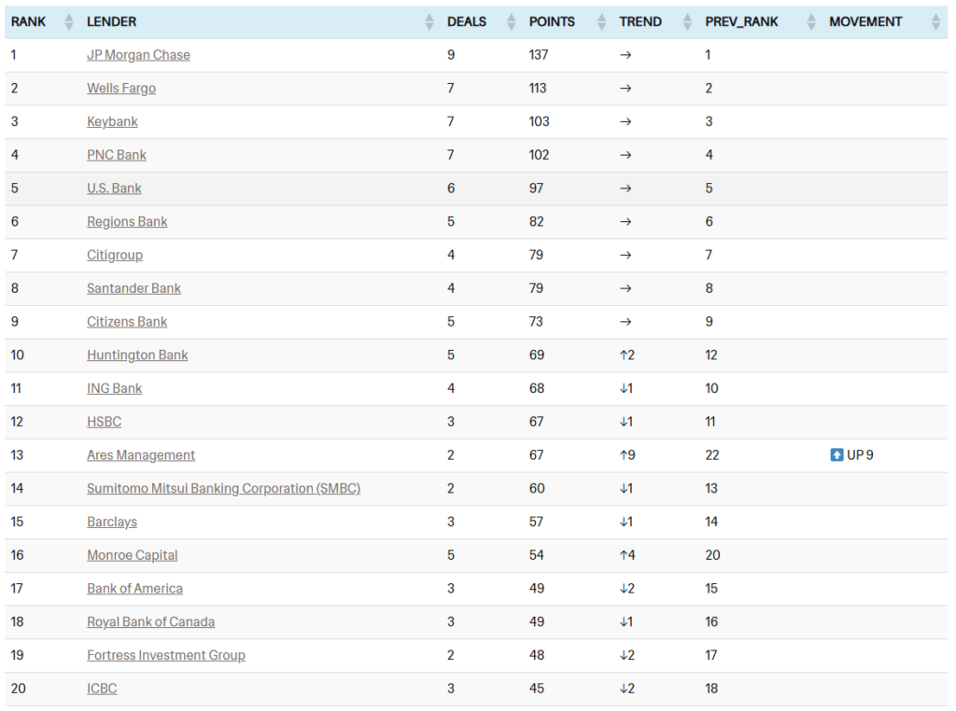956x711 pixels.
Task: Select the Monroe Capital link
Action: pos(133,555)
